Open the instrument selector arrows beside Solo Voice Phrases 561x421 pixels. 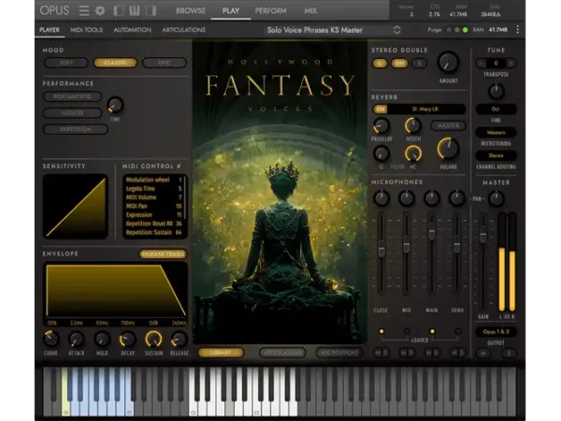396,30
